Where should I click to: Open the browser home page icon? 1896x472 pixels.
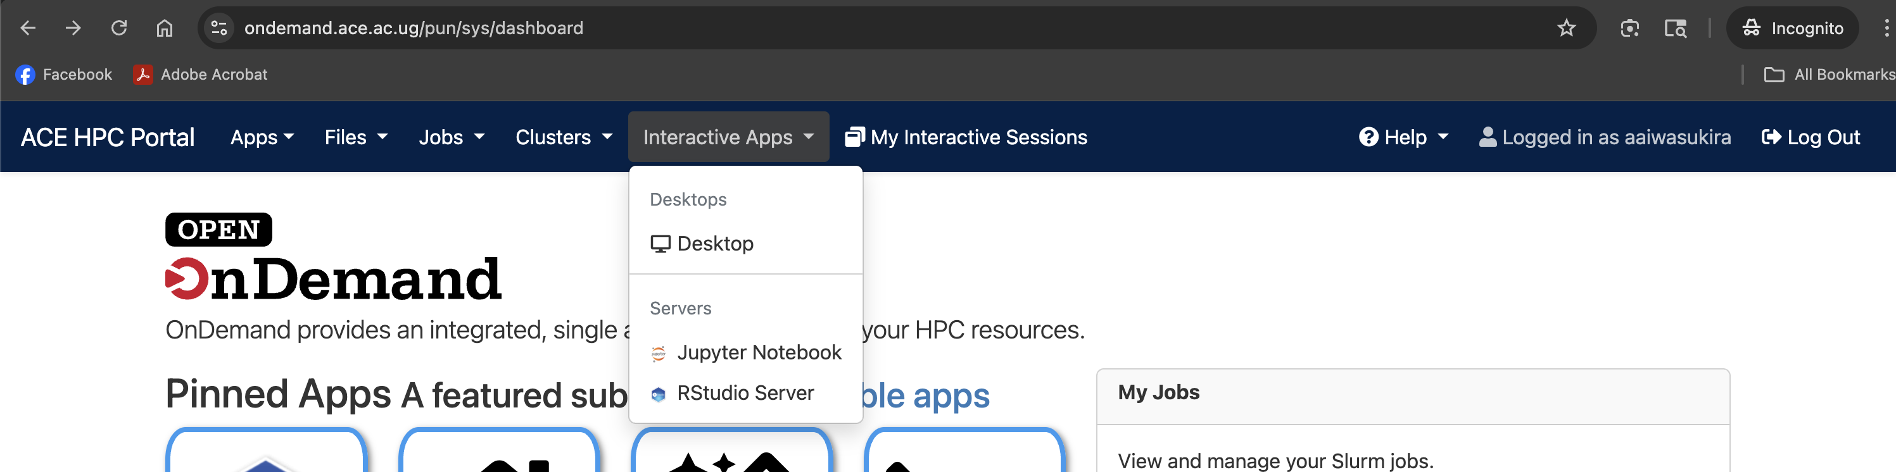164,28
